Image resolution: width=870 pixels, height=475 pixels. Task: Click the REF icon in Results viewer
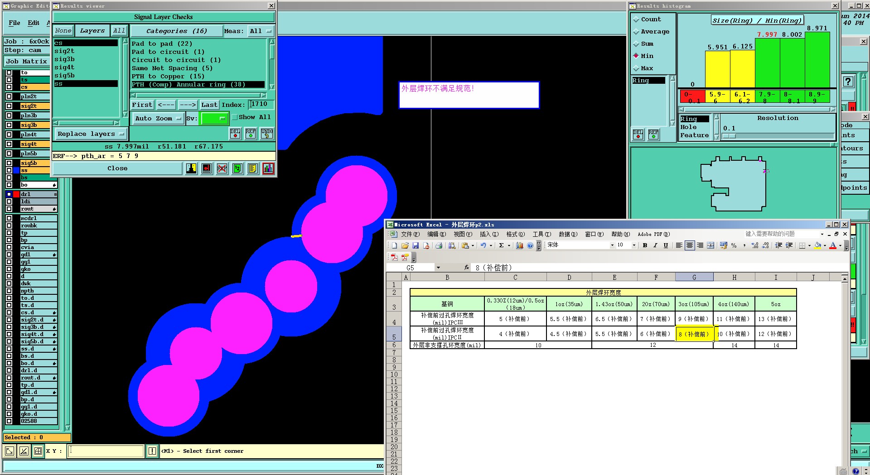(251, 133)
